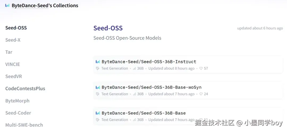Image resolution: width=287 pixels, height=131 pixels.
Task: Open the CodeContestsPlus collection
Action: [25, 88]
